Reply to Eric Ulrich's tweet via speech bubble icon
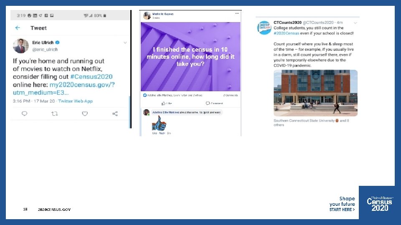Viewport: 401px width, 225px height. [24, 113]
